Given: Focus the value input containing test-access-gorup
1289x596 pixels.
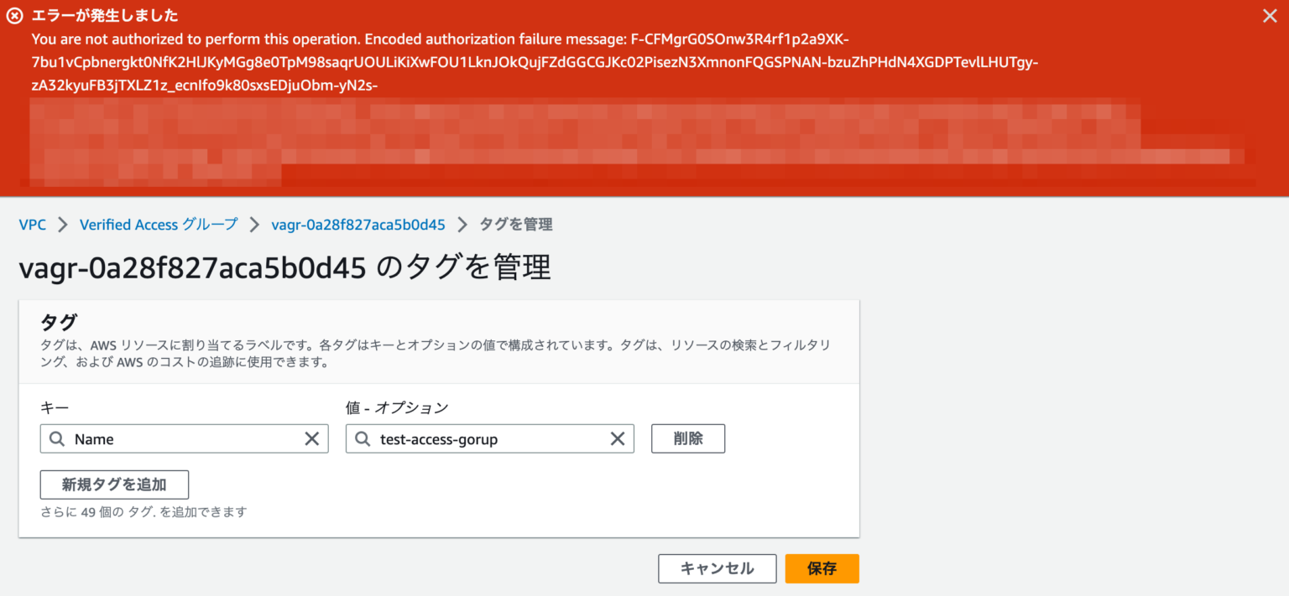Looking at the screenshot, I should [490, 439].
